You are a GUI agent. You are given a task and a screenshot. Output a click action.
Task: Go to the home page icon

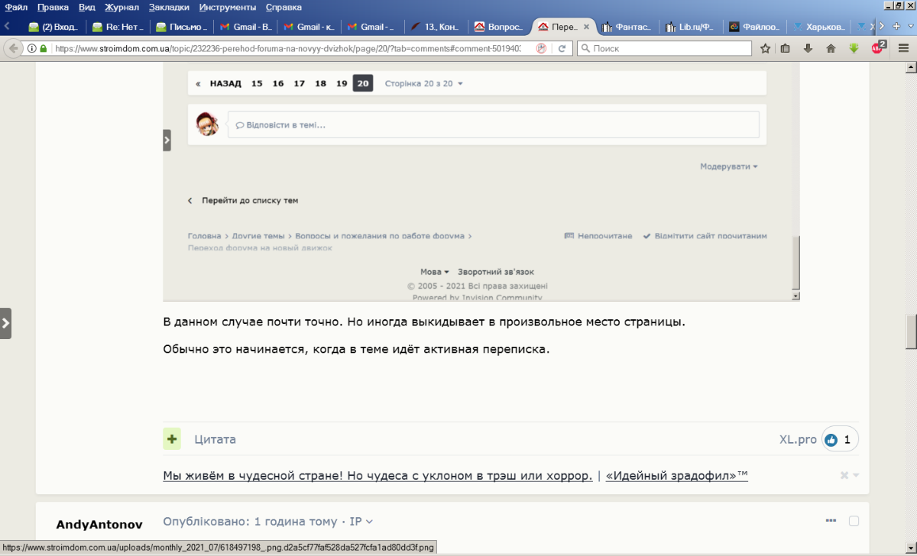831,48
